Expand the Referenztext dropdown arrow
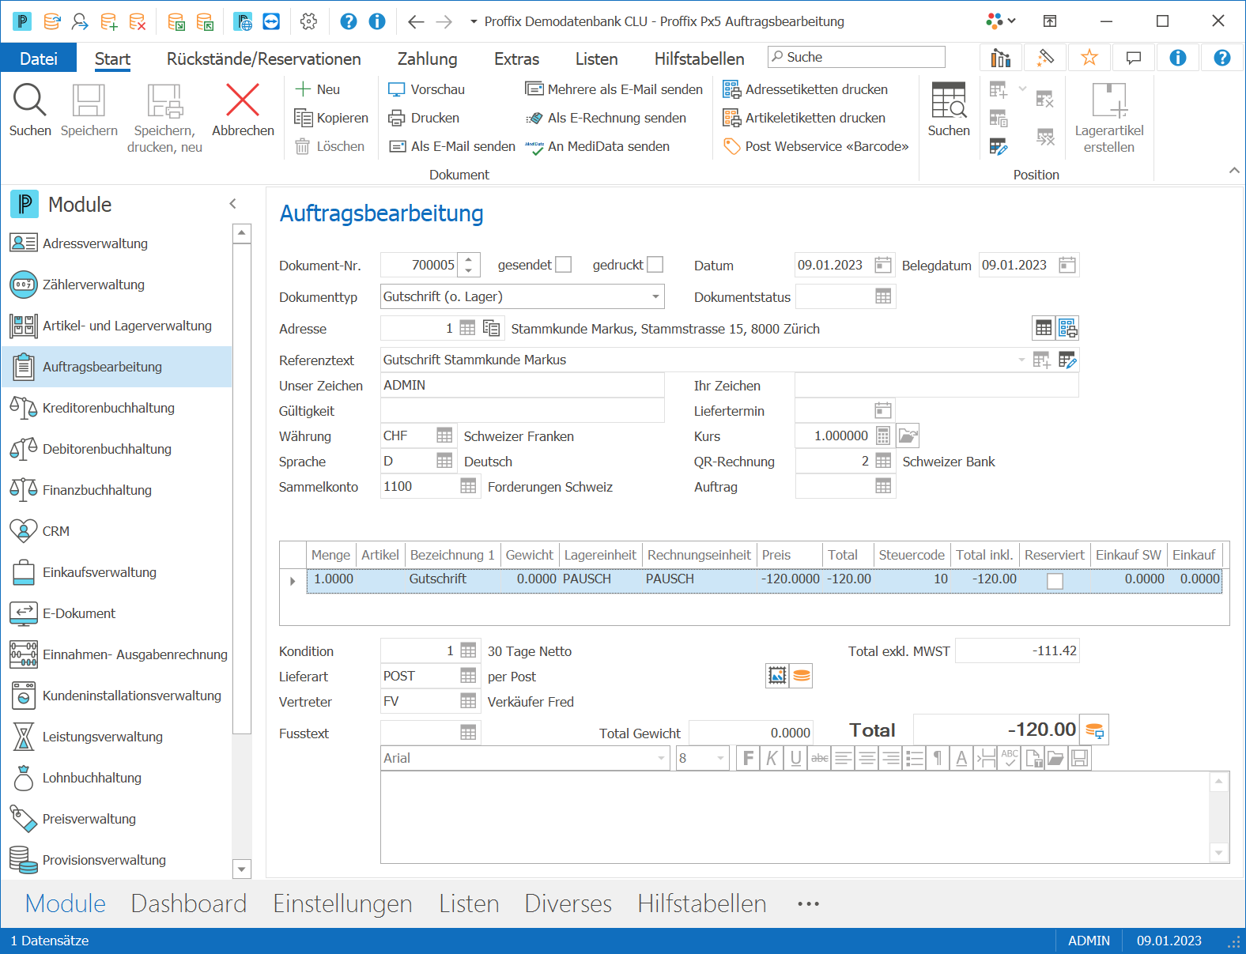Viewport: 1246px width, 954px height. [1021, 360]
